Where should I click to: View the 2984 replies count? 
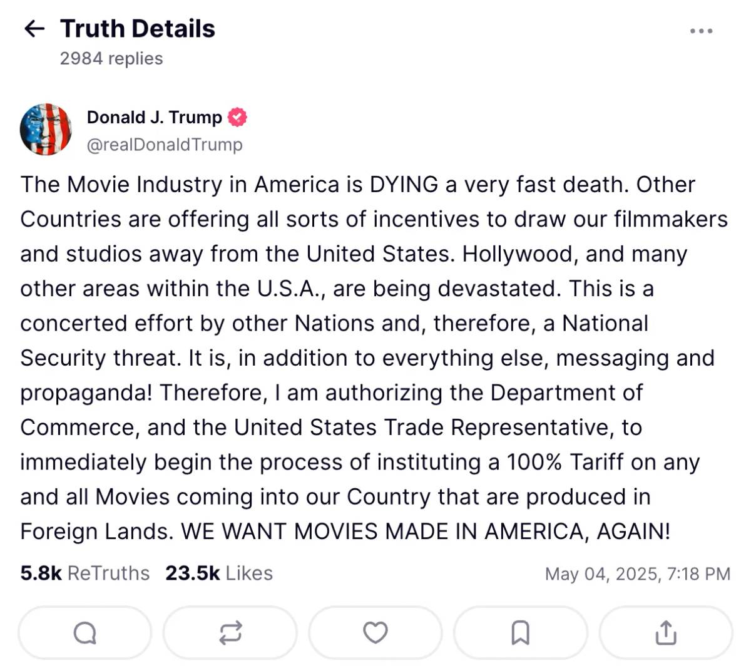(x=111, y=58)
